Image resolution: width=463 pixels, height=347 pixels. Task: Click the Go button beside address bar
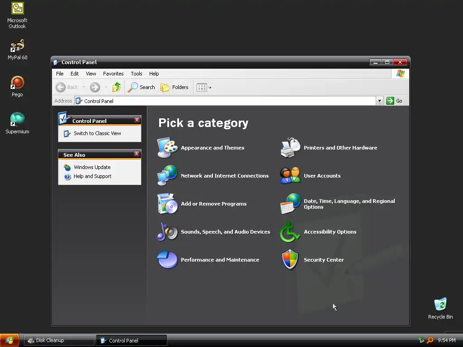tap(394, 101)
